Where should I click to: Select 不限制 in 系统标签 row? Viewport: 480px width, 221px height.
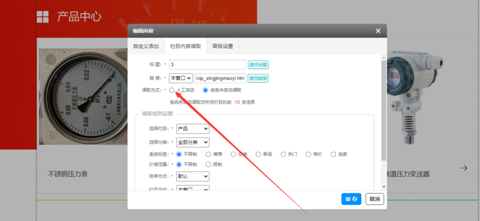coord(179,155)
